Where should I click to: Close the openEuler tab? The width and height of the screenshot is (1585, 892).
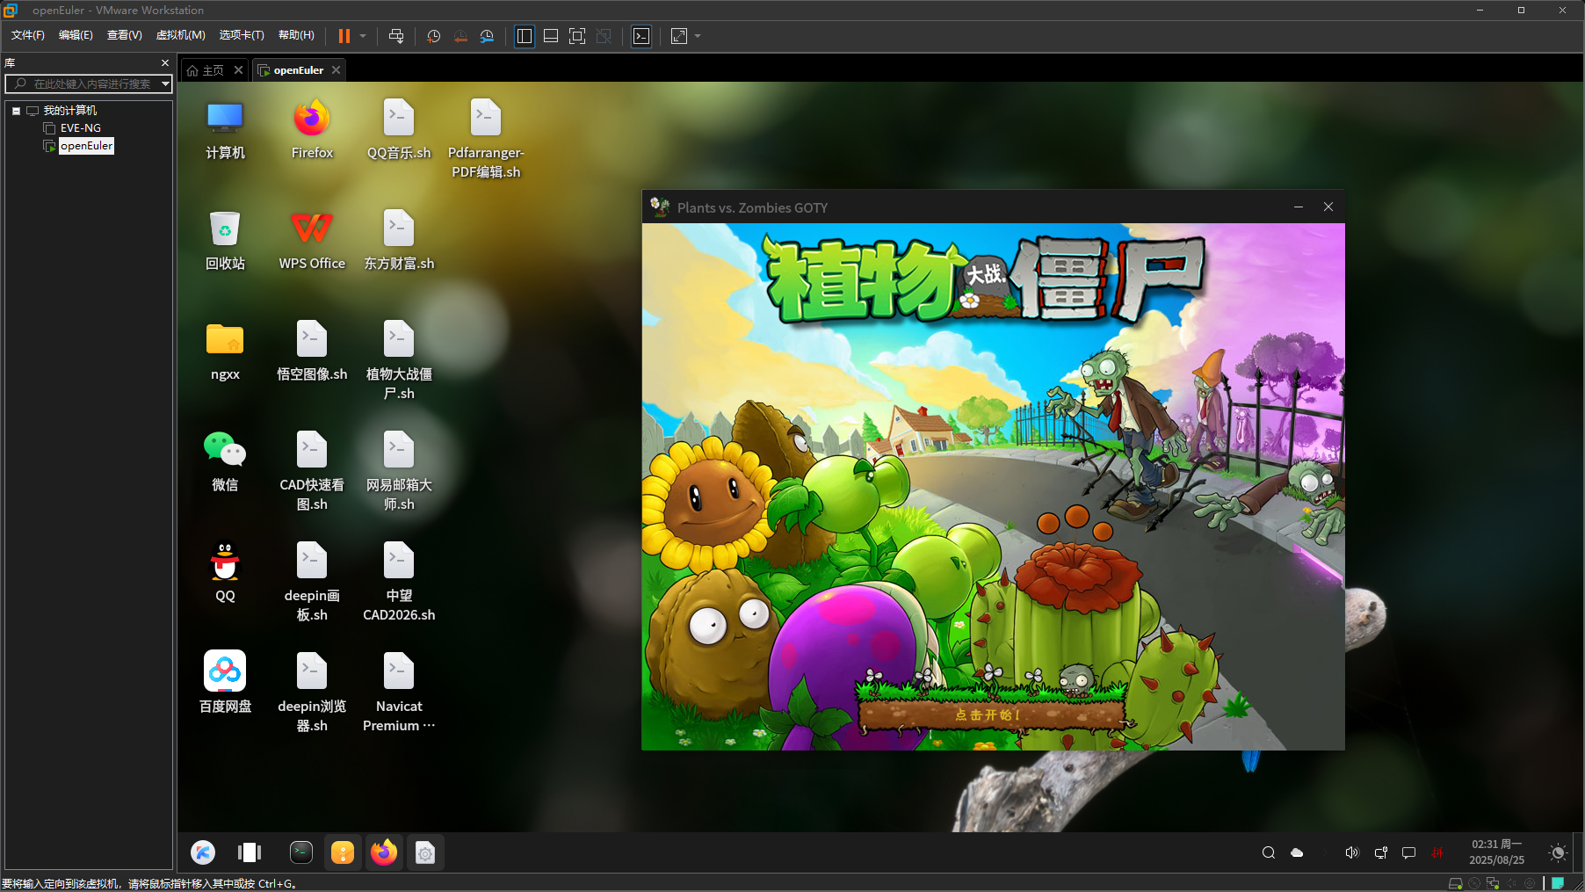click(x=336, y=70)
